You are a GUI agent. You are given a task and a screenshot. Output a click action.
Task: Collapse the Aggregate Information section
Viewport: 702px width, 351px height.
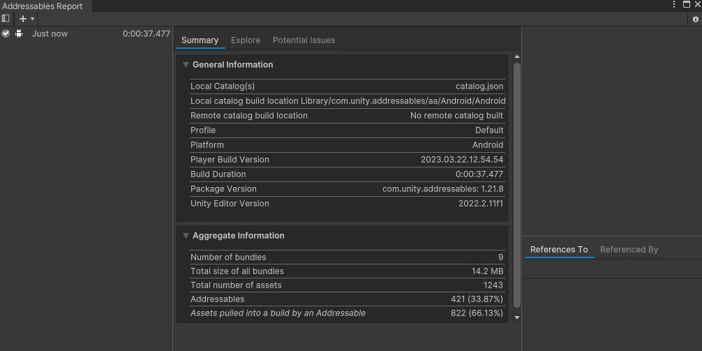coord(186,236)
